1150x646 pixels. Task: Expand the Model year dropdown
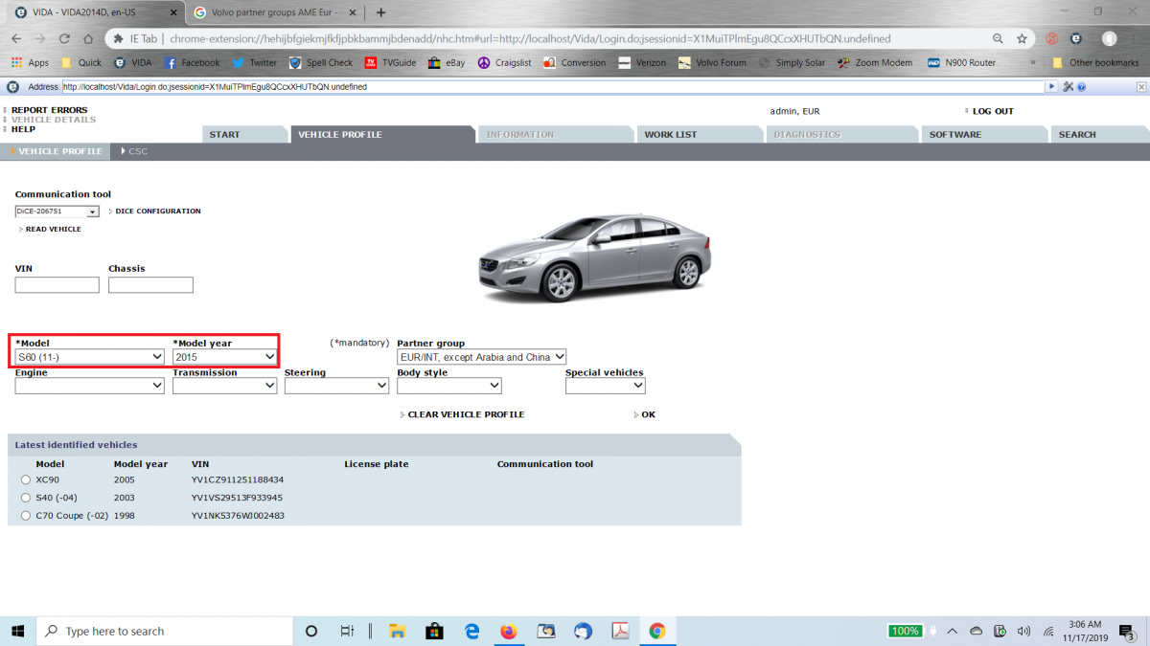tap(224, 357)
